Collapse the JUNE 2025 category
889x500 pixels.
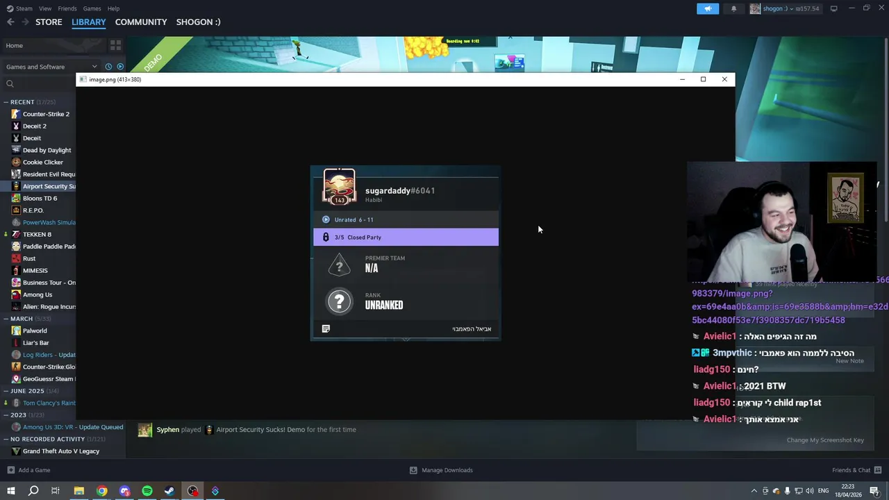pyautogui.click(x=6, y=391)
